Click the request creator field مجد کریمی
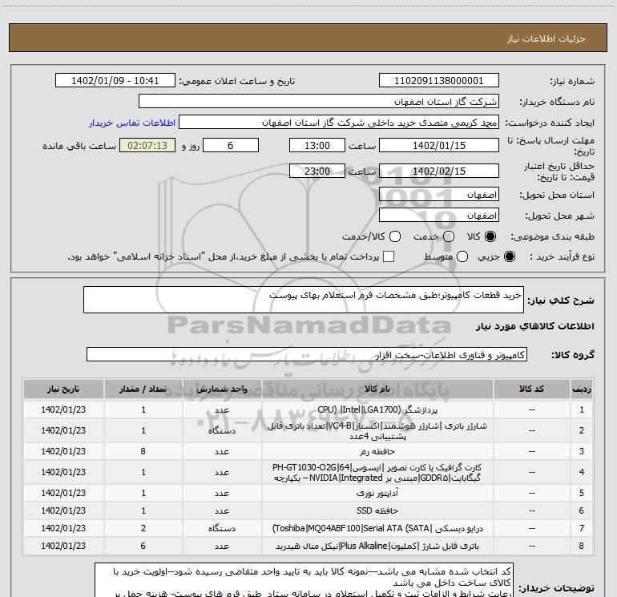Viewport: 617px width, 597px height. pos(339,123)
